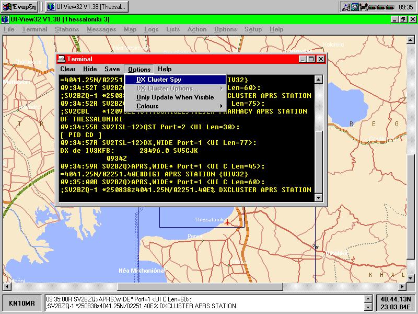Open the Start menu labelled Έναρξη
Image resolution: width=418 pixels, height=314 pixels.
coord(20,7)
